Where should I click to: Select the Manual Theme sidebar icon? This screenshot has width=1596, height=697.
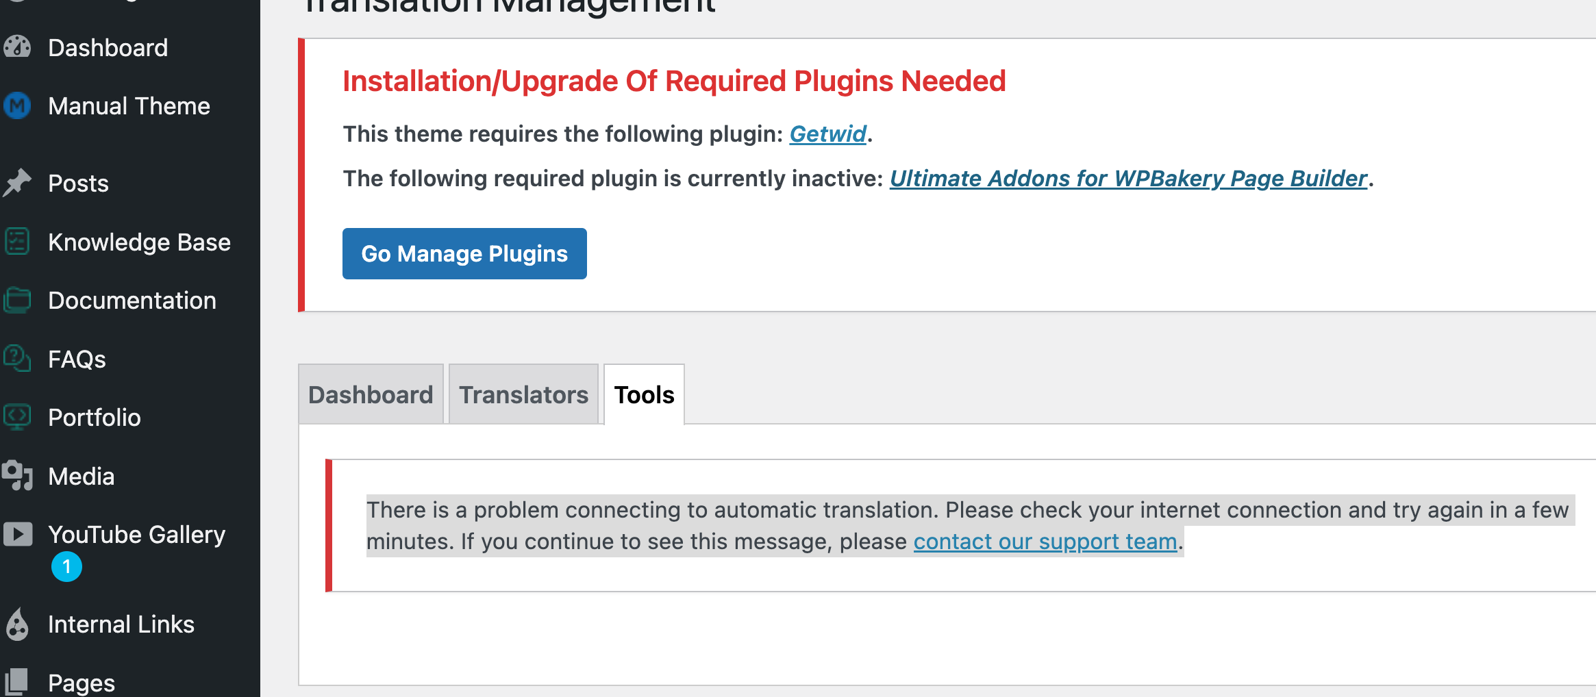point(16,105)
